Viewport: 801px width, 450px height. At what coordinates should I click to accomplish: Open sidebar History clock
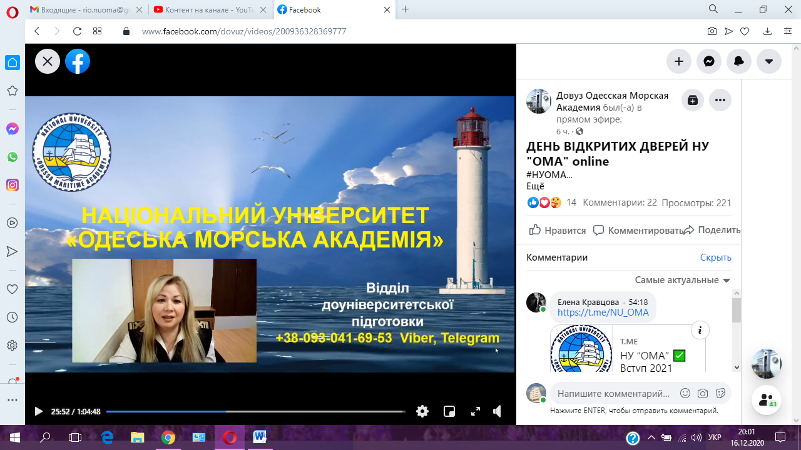[x=12, y=317]
